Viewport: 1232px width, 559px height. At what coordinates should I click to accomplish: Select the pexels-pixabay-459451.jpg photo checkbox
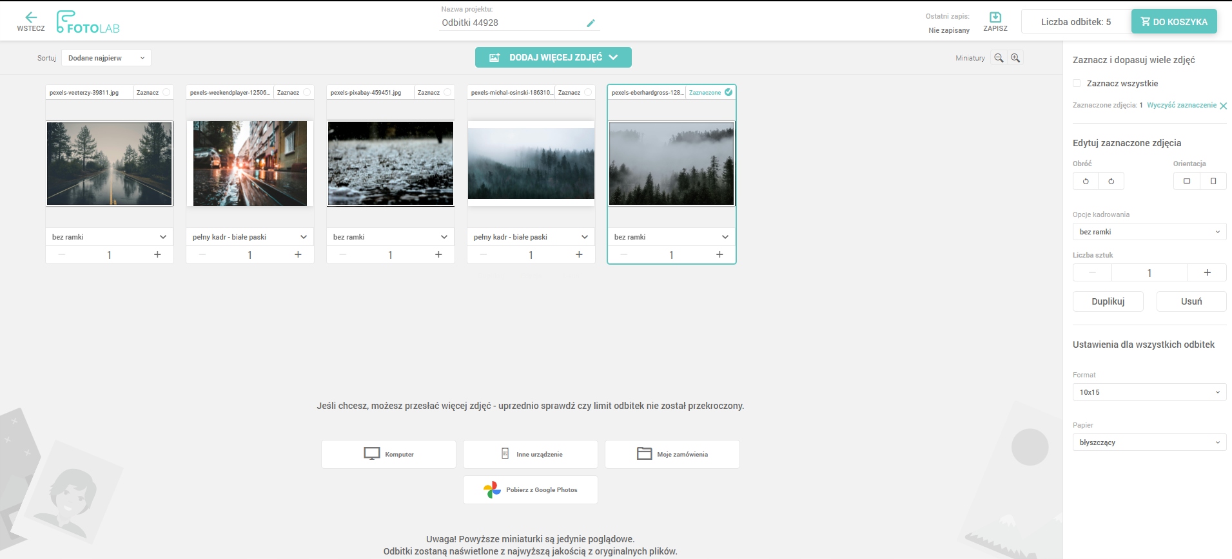coord(447,92)
